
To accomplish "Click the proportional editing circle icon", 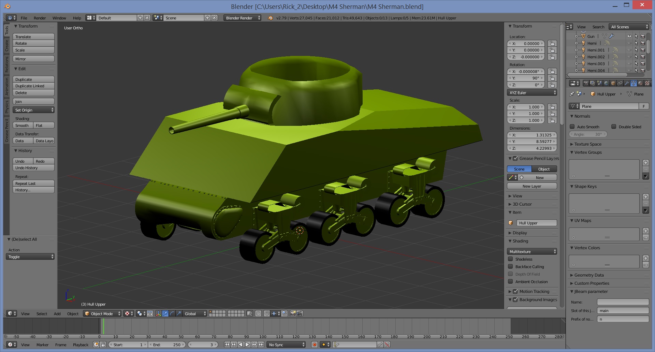I will (258, 313).
